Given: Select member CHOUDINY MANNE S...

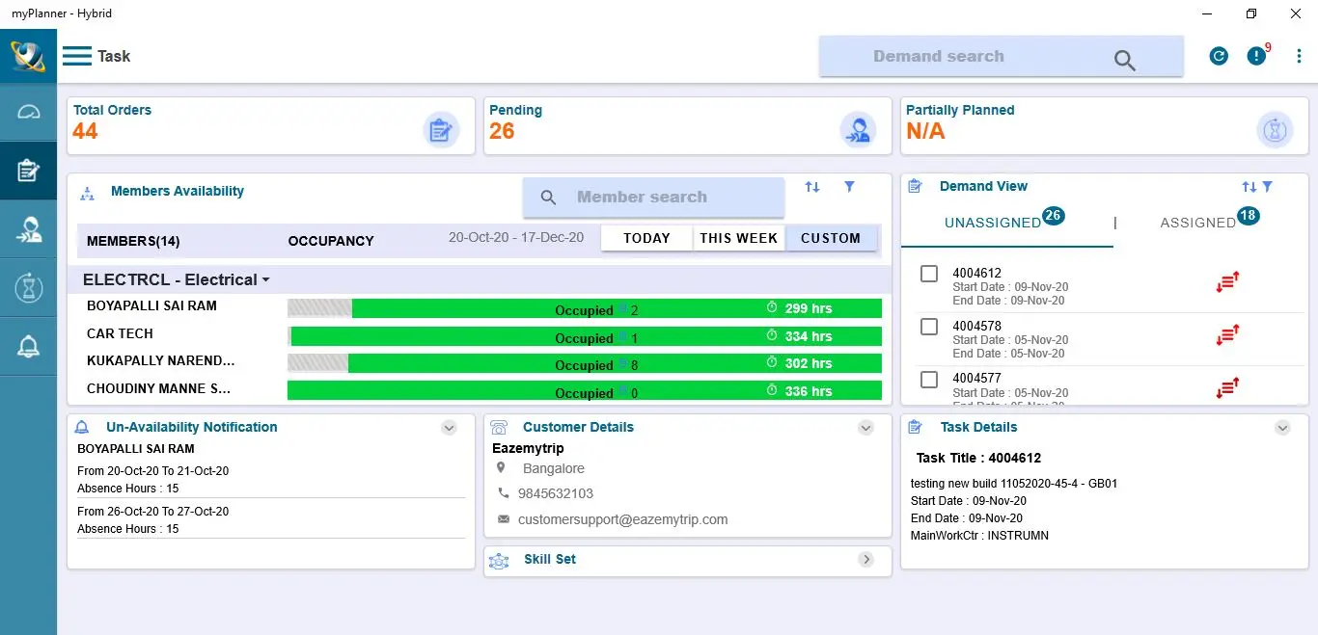Looking at the screenshot, I should tap(159, 389).
